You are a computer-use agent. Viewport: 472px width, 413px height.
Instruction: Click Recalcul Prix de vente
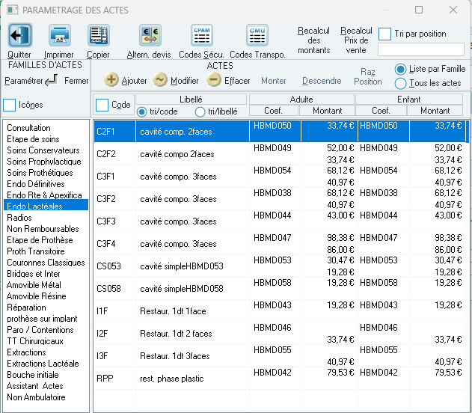[x=356, y=40]
